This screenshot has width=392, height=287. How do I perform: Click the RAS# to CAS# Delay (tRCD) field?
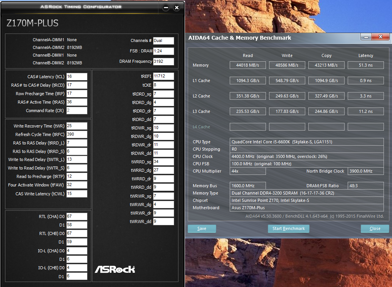77,85
